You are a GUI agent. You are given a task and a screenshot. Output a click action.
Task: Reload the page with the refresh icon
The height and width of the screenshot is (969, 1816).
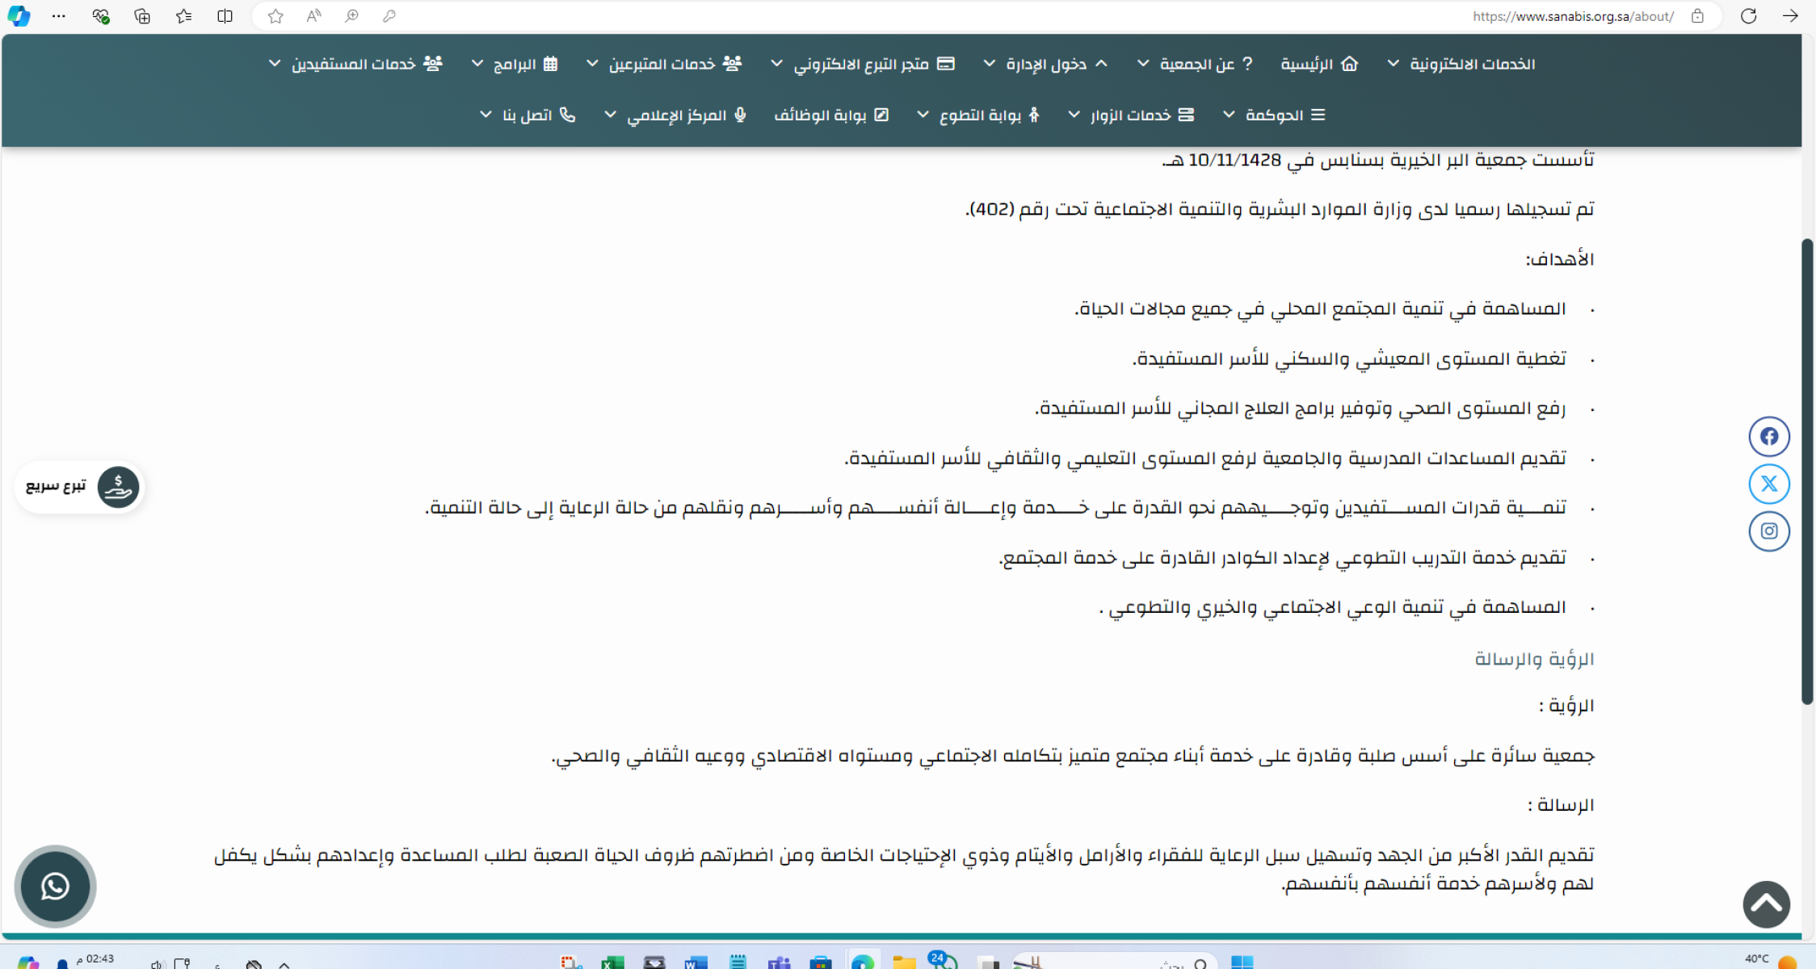coord(1749,16)
